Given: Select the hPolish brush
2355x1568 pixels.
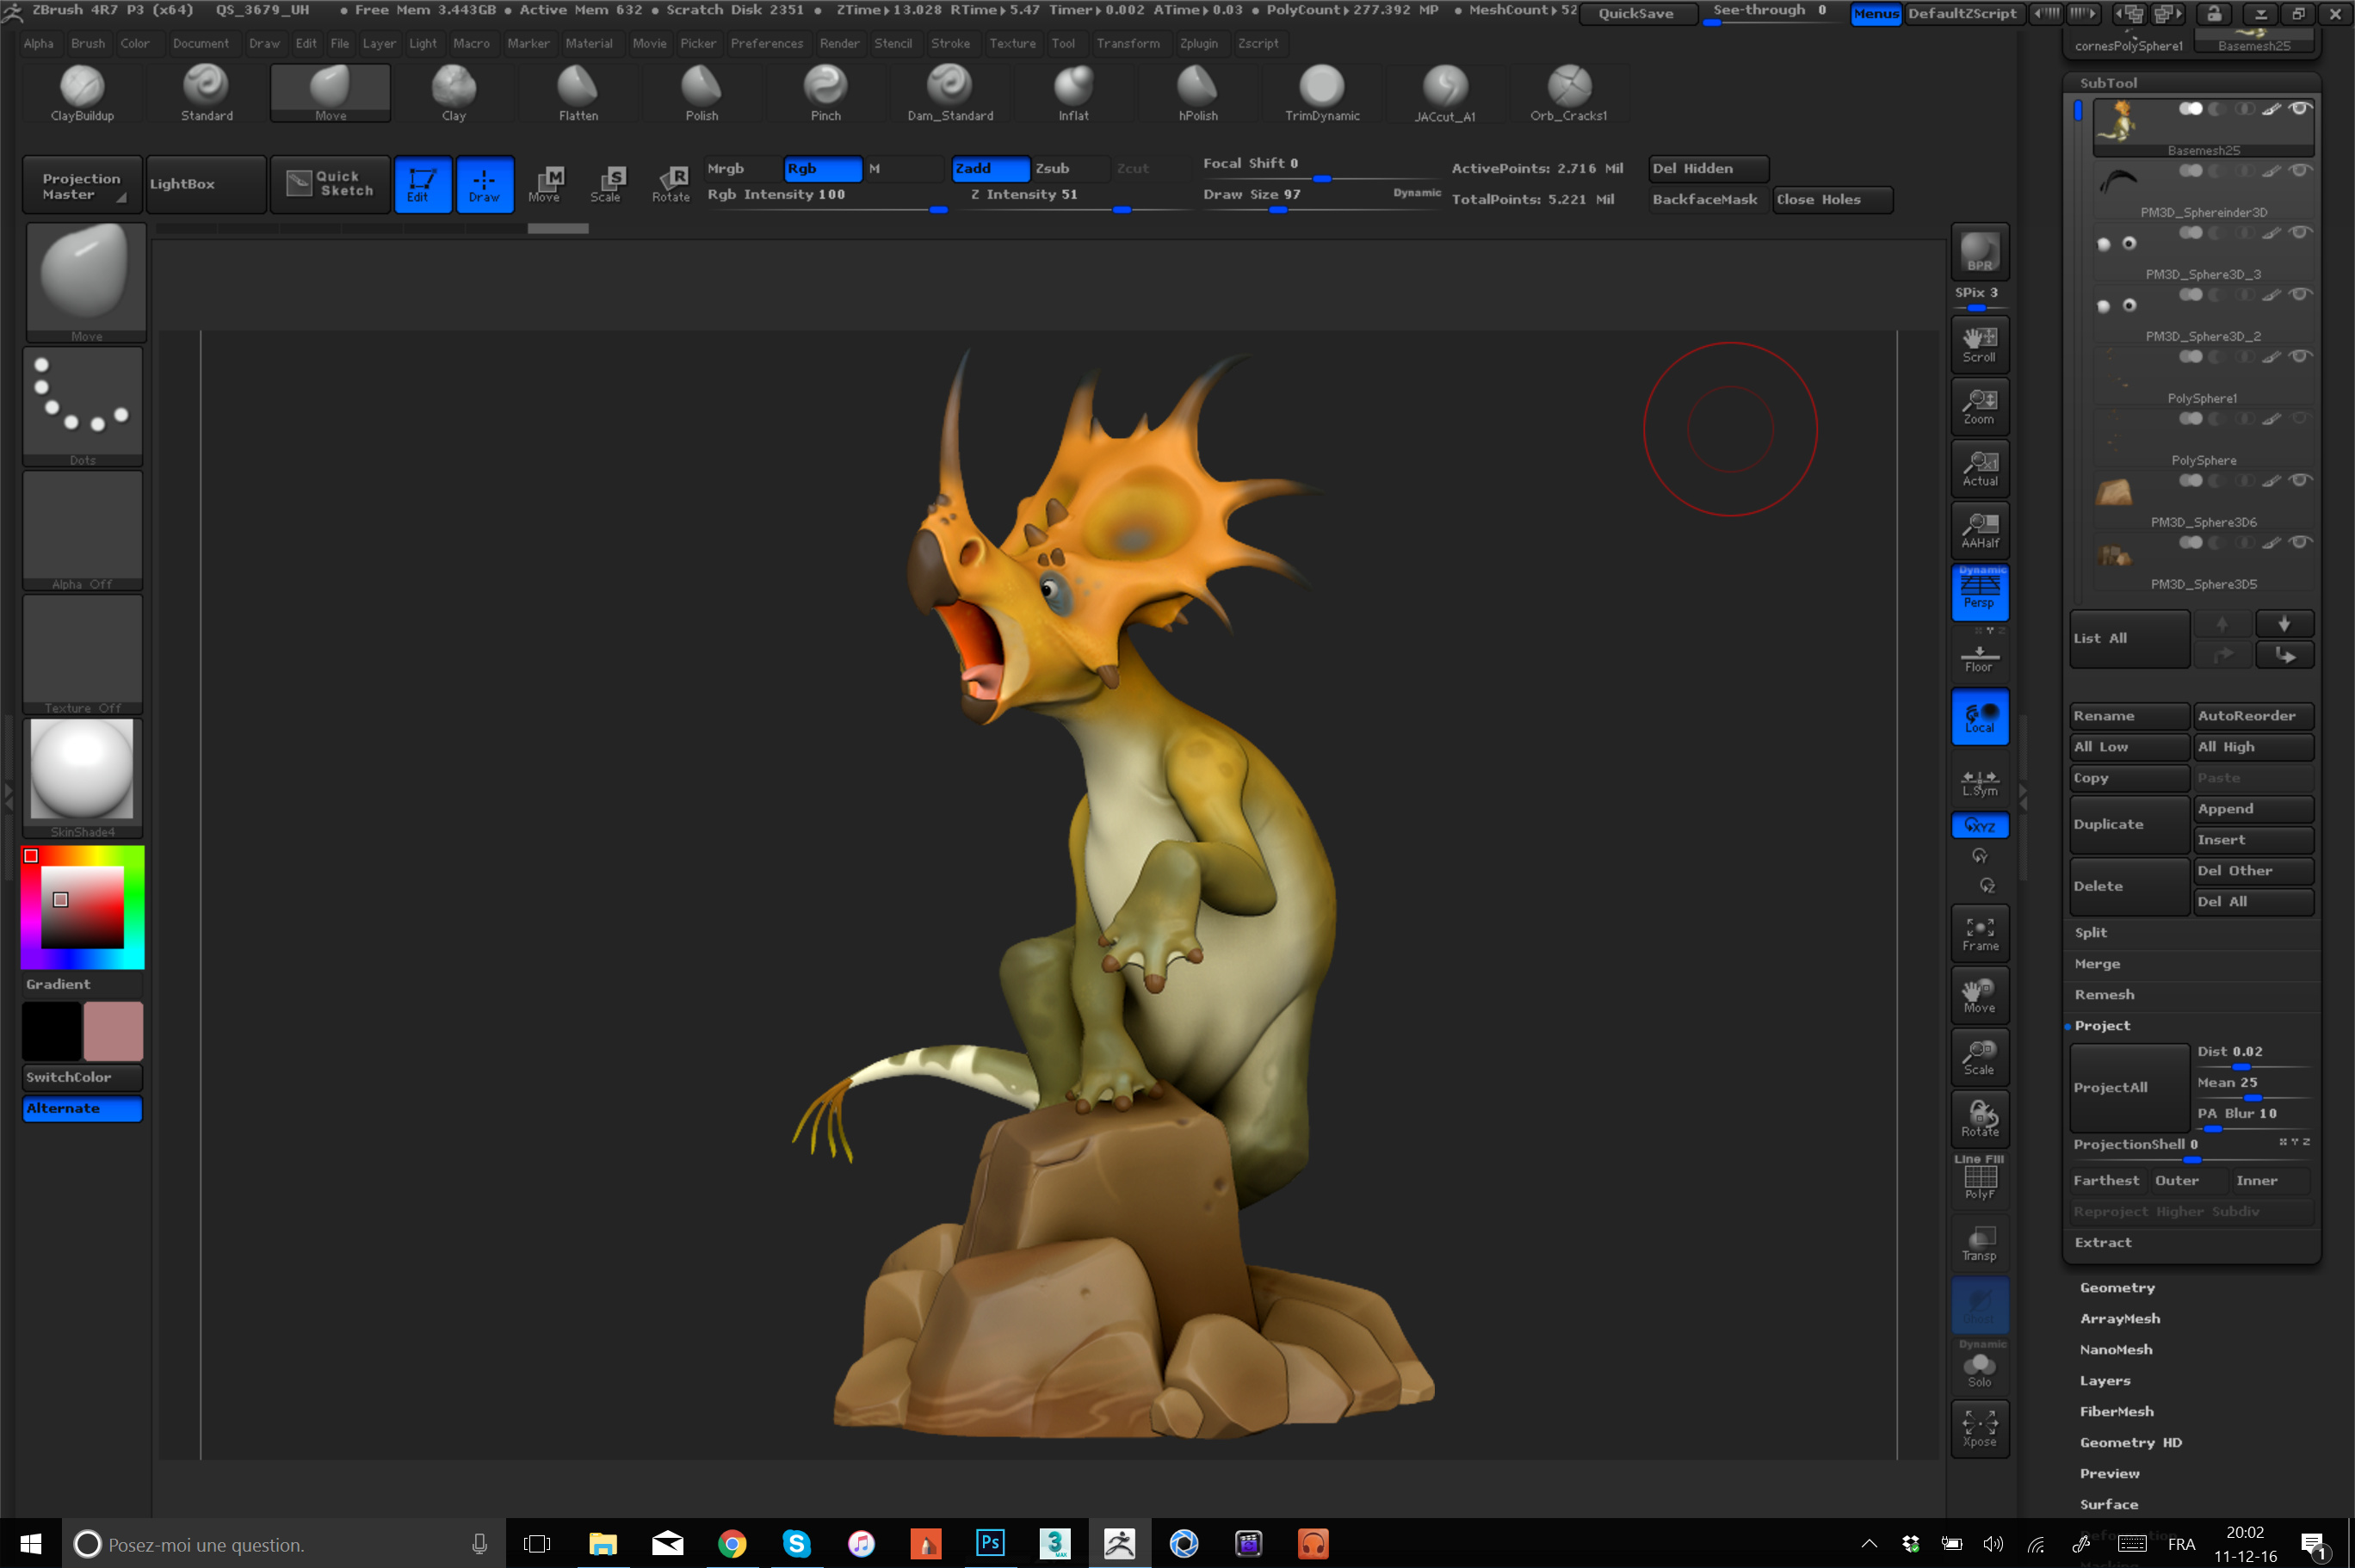Looking at the screenshot, I should [1198, 93].
